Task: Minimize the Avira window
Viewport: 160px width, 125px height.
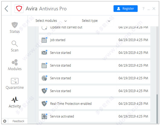Action: pos(149,10)
